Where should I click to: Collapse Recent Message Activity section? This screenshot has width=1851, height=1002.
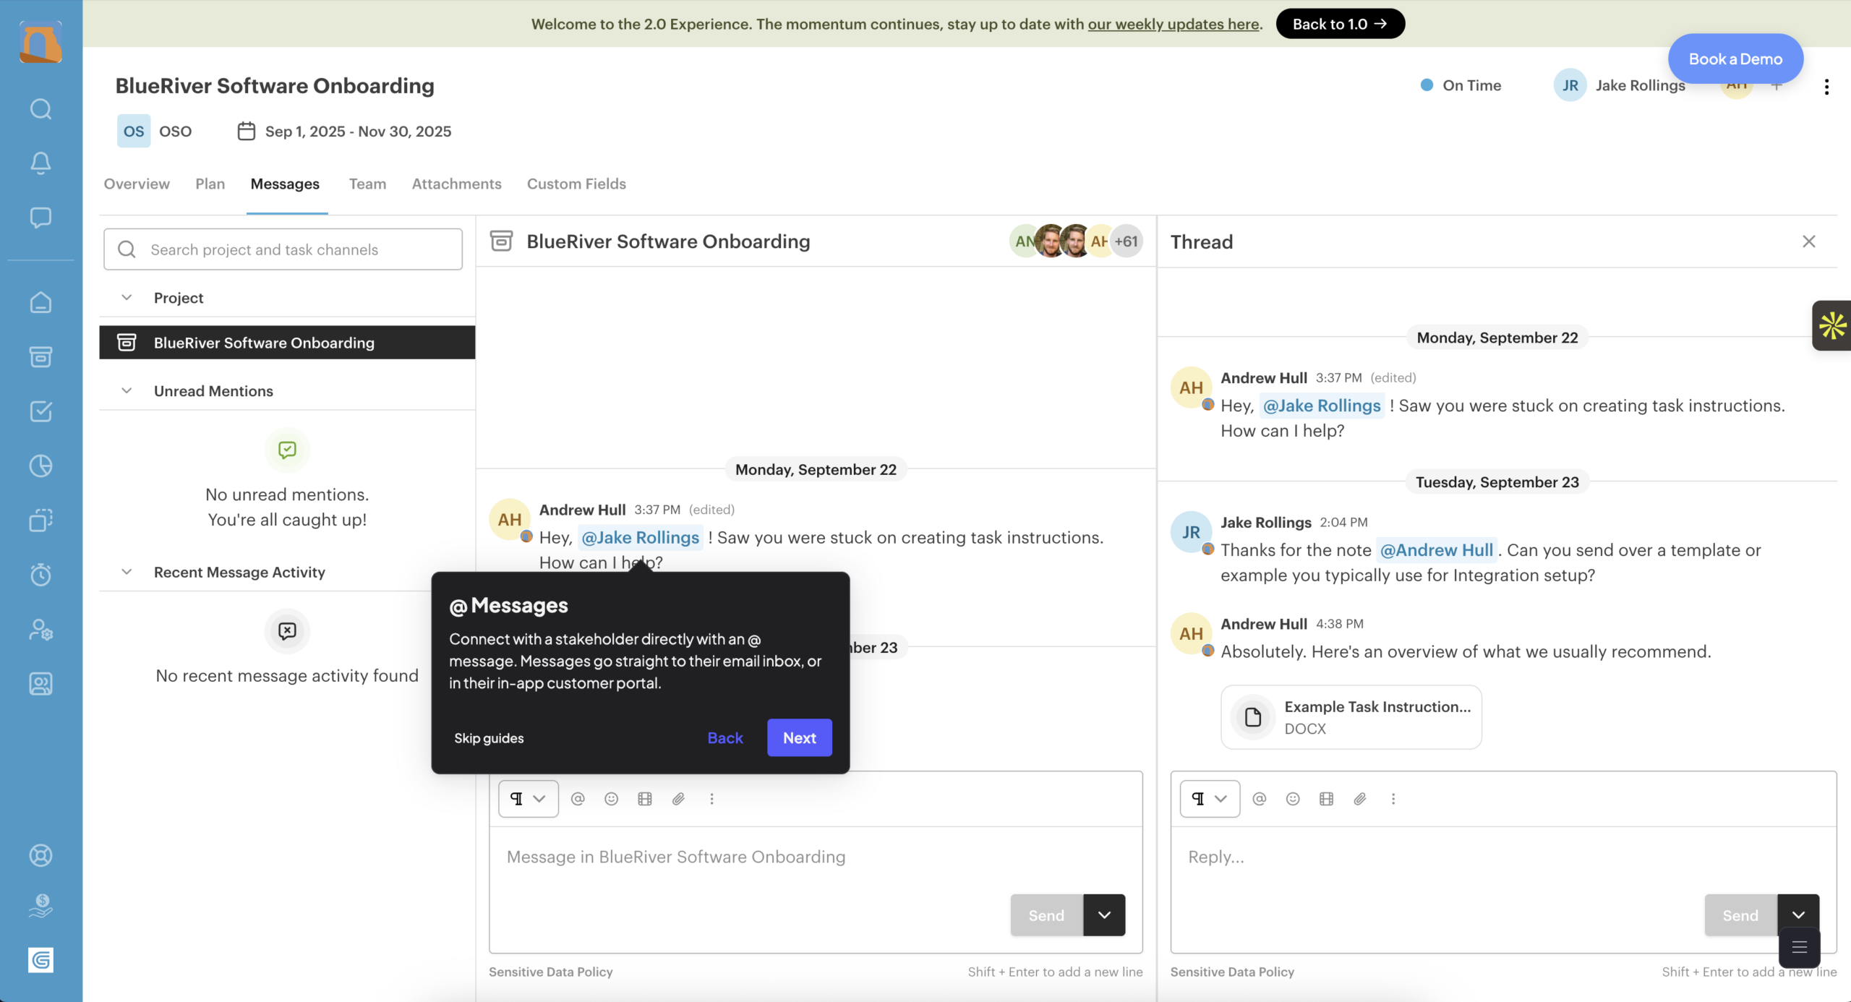tap(127, 572)
